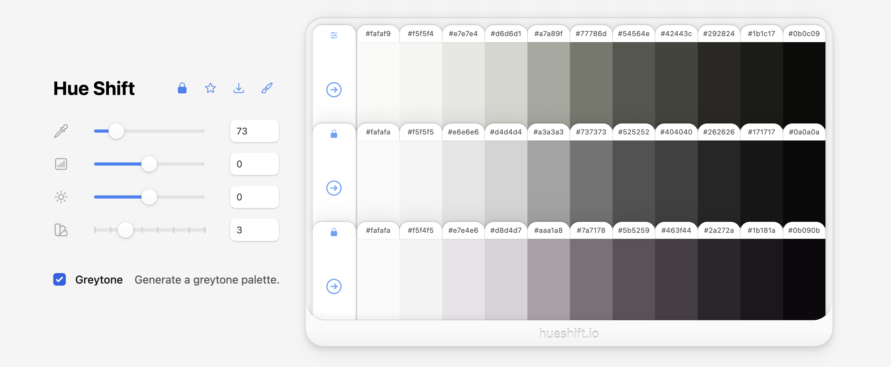This screenshot has width=891, height=367.
Task: Click the hue value field showing 73
Action: pos(254,131)
